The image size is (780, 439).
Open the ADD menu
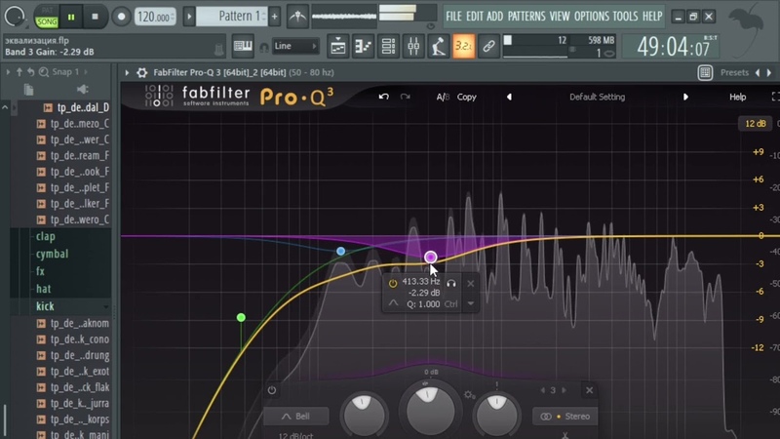click(495, 17)
